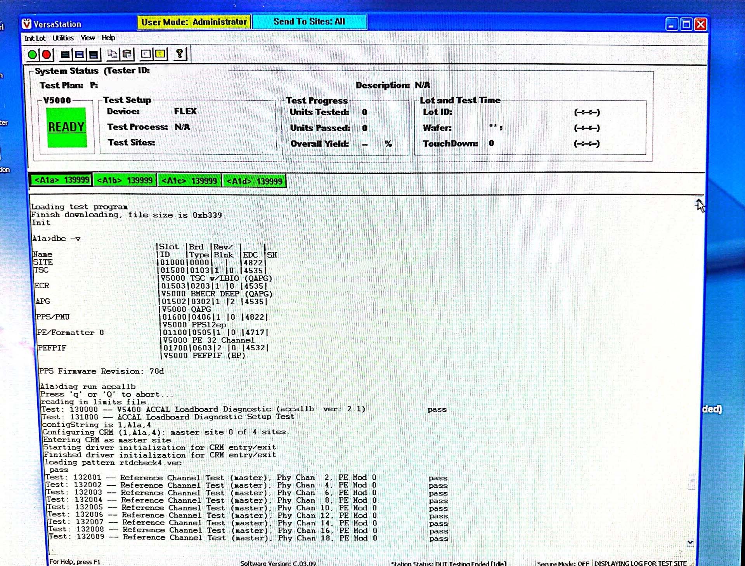Click the red stop octagon toolbar icon

(x=47, y=55)
